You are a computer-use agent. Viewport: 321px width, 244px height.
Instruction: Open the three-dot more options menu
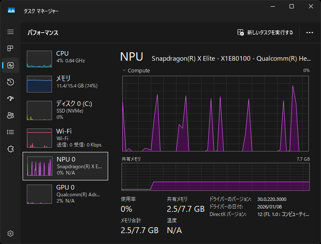pyautogui.click(x=310, y=33)
